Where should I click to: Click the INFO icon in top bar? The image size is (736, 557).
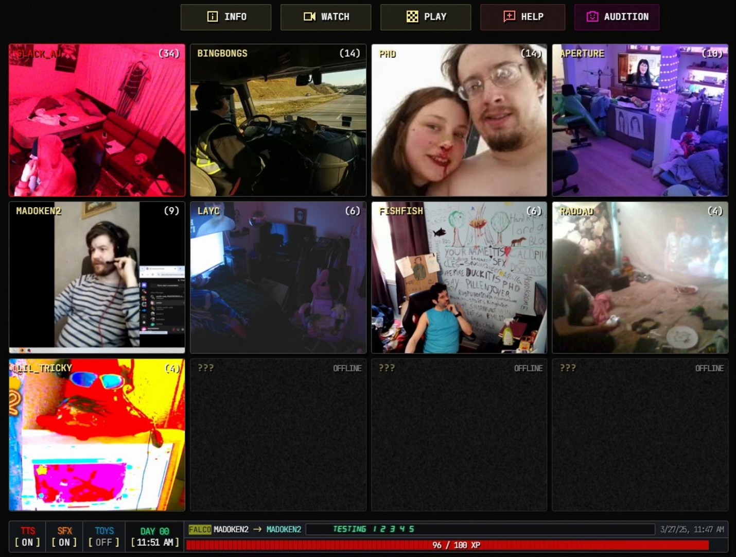coord(213,16)
